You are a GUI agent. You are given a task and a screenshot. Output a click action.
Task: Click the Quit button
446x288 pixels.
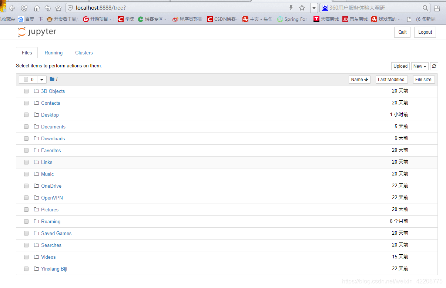click(402, 32)
